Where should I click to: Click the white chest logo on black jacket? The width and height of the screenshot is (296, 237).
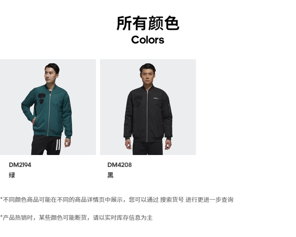click(157, 98)
